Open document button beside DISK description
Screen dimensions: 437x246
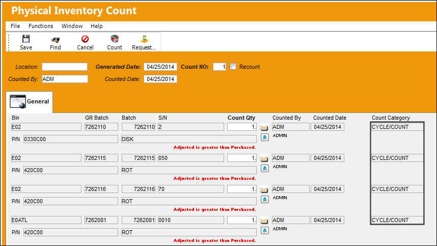click(x=265, y=138)
